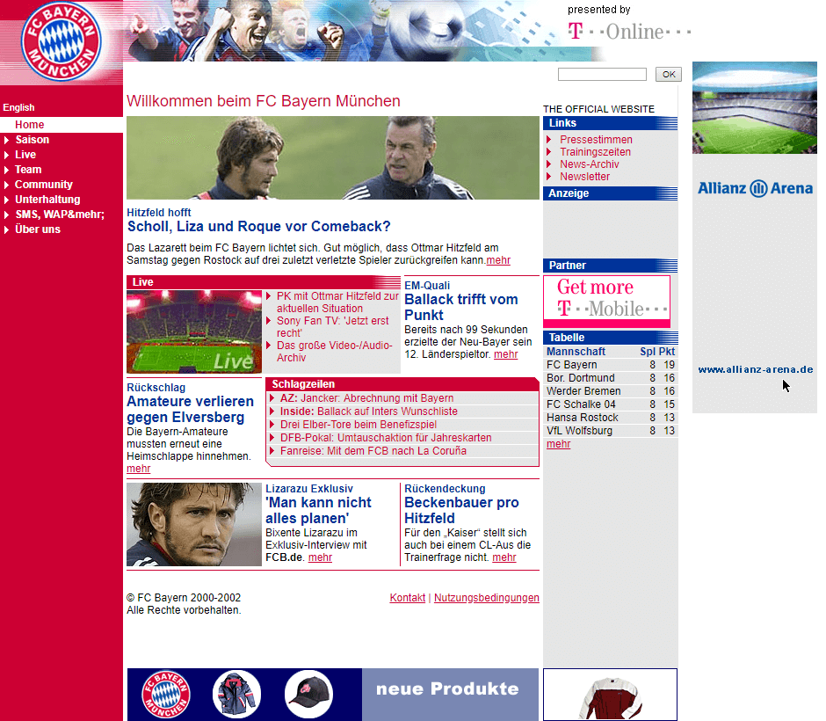Image resolution: width=826 pixels, height=721 pixels.
Task: Open the News-Archiv link
Action: point(589,164)
